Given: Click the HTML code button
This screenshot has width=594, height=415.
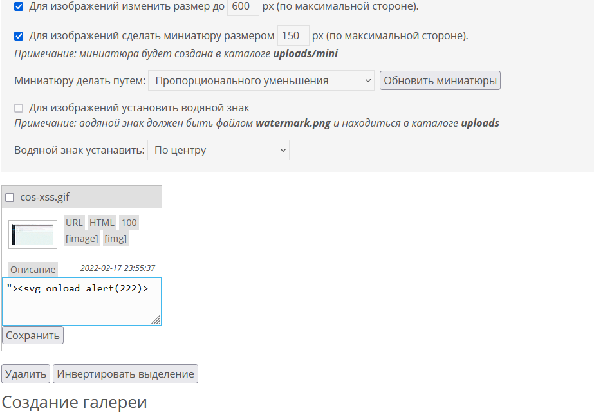Looking at the screenshot, I should [x=102, y=222].
